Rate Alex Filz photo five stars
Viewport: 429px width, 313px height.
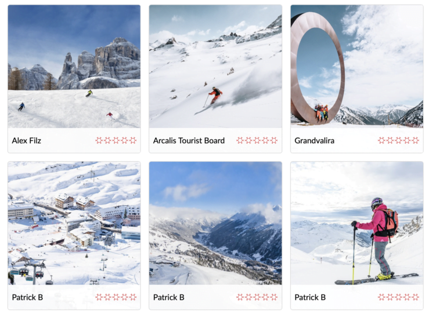pos(133,140)
